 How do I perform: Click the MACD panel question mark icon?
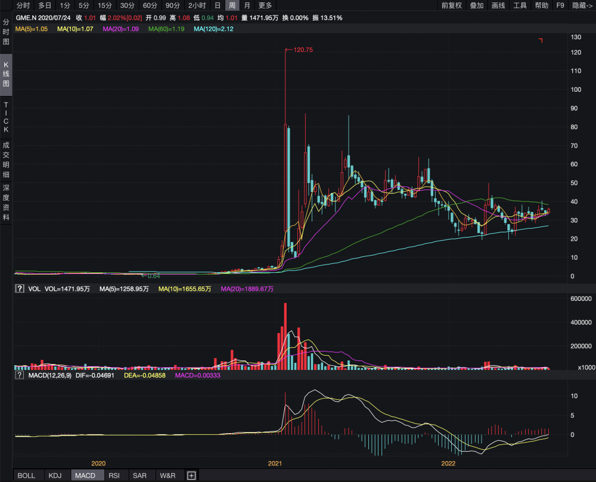(x=20, y=377)
